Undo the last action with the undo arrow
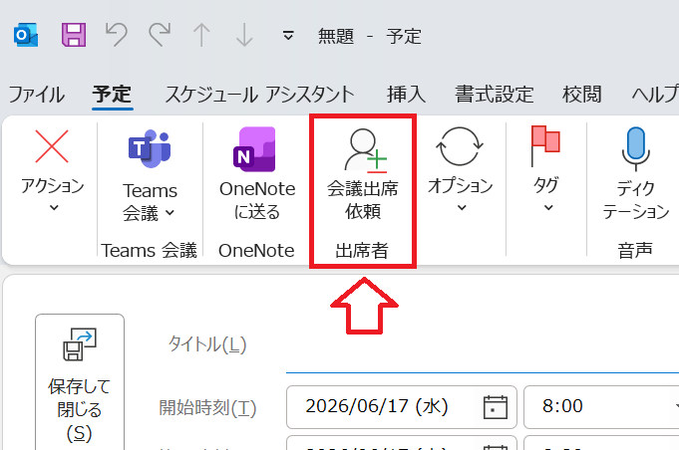The height and width of the screenshot is (450, 679). pyautogui.click(x=117, y=35)
